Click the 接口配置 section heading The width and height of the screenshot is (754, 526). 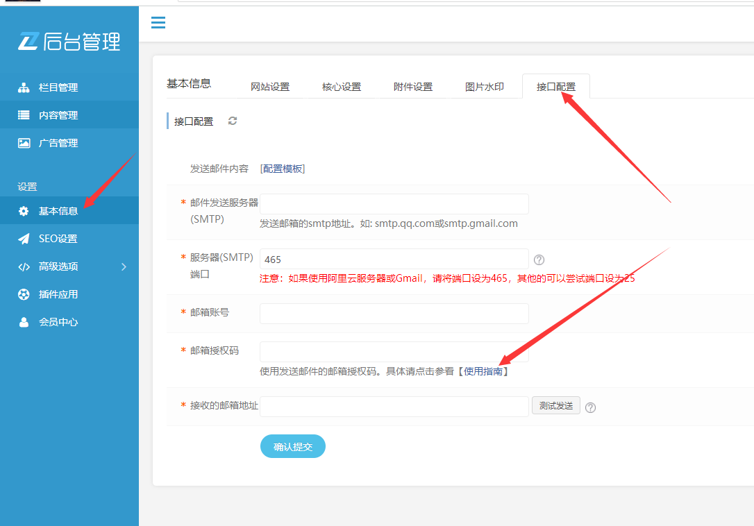pos(194,121)
